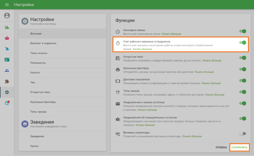This screenshot has width=254, height=156.
Task: Toggle the Кассовые смены switch
Action: tap(242, 31)
